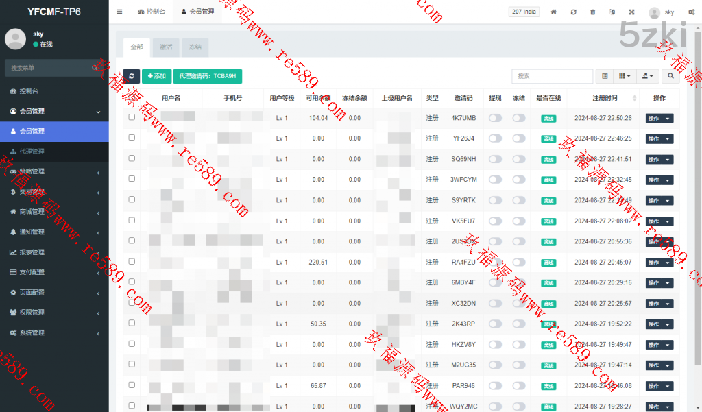Click the home icon in top bar
The image size is (702, 412).
pyautogui.click(x=554, y=12)
